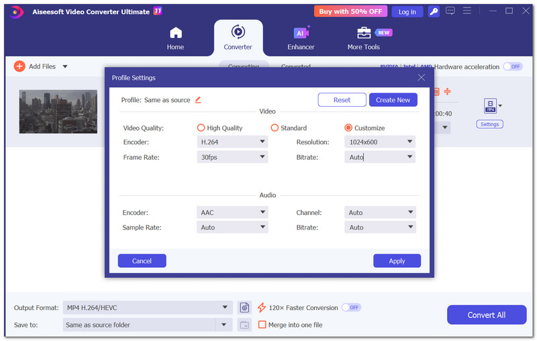Viewport: 537px width, 341px height.
Task: Open the audio Bitrate dropdown
Action: (380, 228)
